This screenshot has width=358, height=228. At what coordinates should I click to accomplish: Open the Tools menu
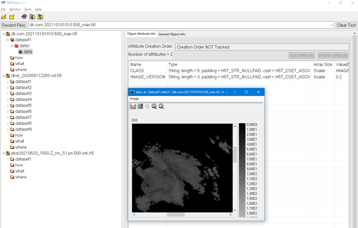point(28,9)
